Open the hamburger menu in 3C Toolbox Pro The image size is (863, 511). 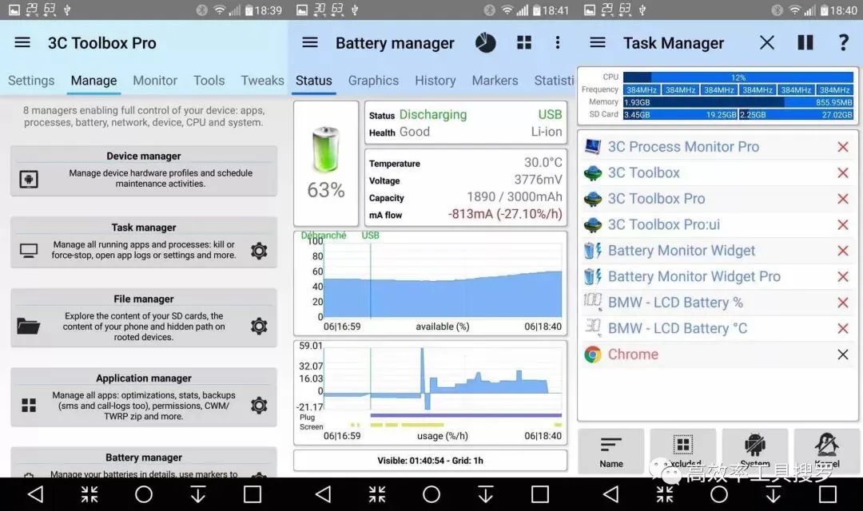click(22, 42)
